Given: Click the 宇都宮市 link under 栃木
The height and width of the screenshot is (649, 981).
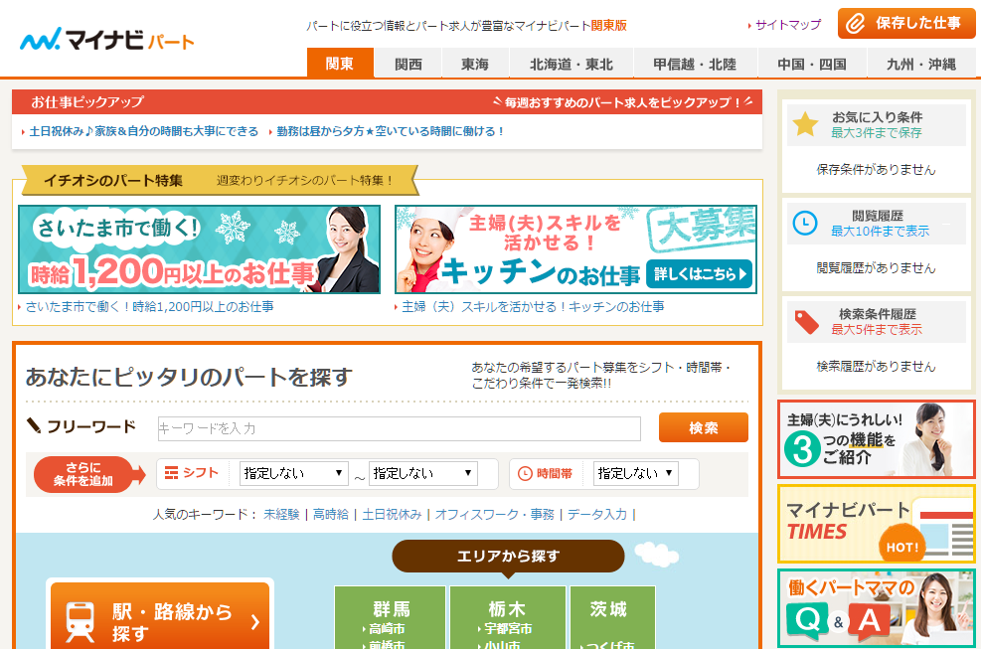Looking at the screenshot, I should tap(507, 628).
